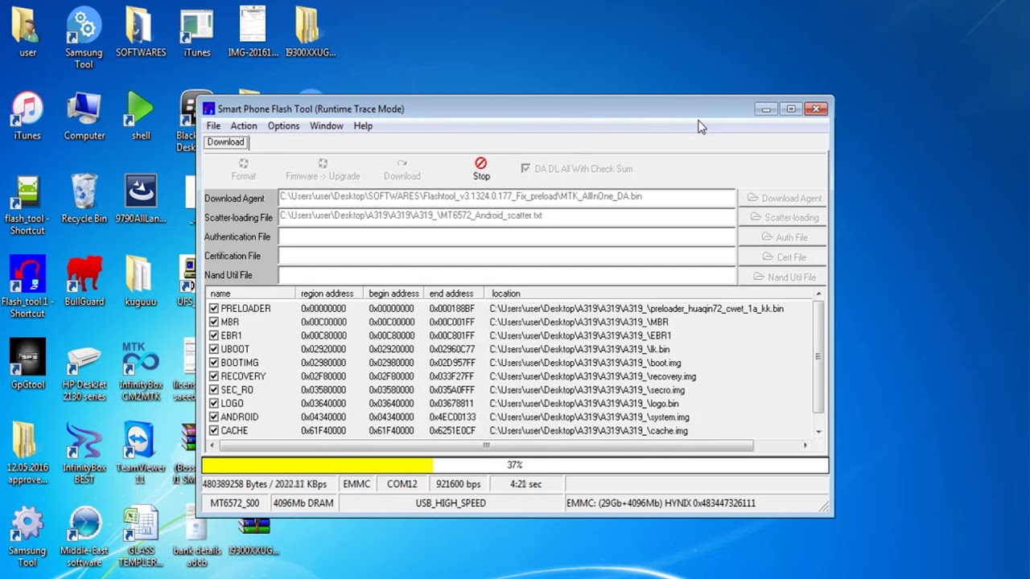
Task: Uncheck the ANDROID partition checkbox
Action: [x=213, y=417]
